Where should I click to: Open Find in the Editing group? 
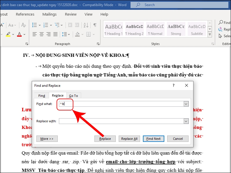(x=222, y=22)
